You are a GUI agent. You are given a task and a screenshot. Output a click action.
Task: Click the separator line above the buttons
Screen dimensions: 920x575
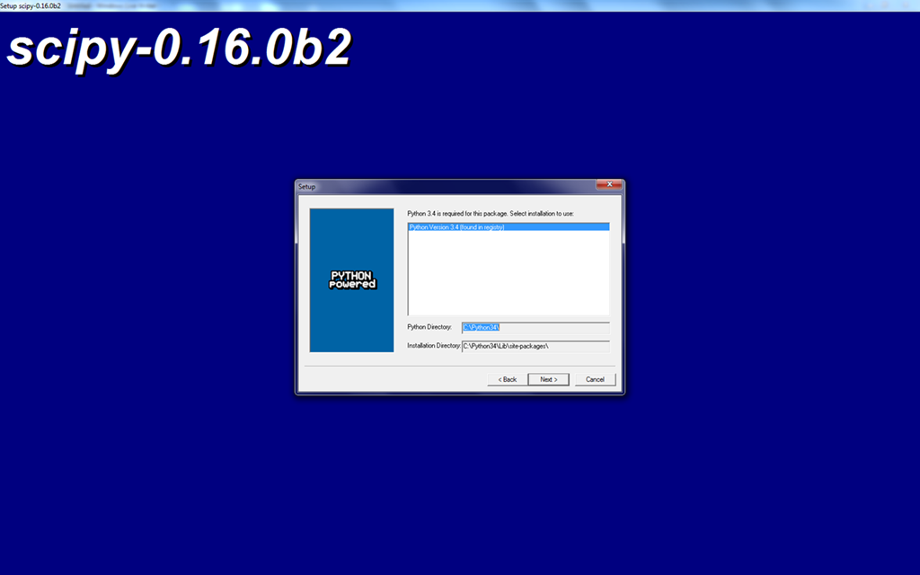(460, 366)
